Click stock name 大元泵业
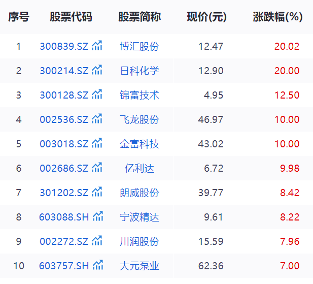The image size is (313, 284). (140, 266)
